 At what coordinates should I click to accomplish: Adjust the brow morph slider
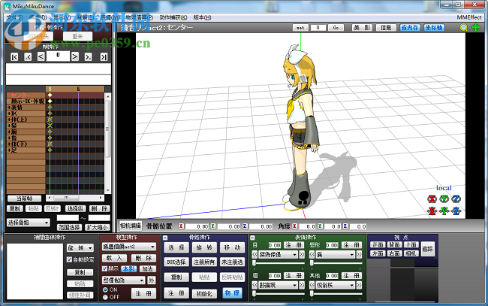279,293
